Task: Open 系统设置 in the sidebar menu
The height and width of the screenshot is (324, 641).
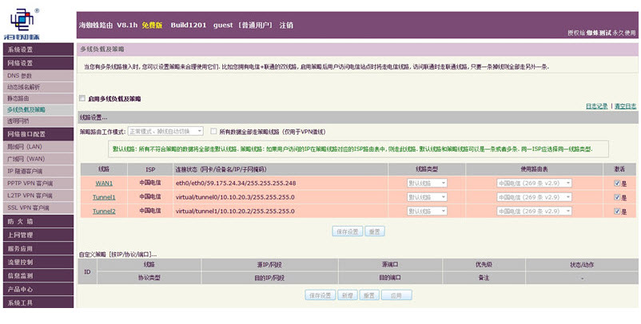Action: tap(37, 49)
